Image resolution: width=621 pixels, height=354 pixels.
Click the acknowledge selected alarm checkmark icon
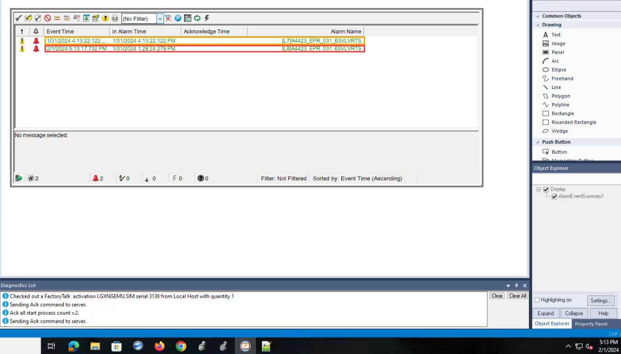pyautogui.click(x=19, y=18)
